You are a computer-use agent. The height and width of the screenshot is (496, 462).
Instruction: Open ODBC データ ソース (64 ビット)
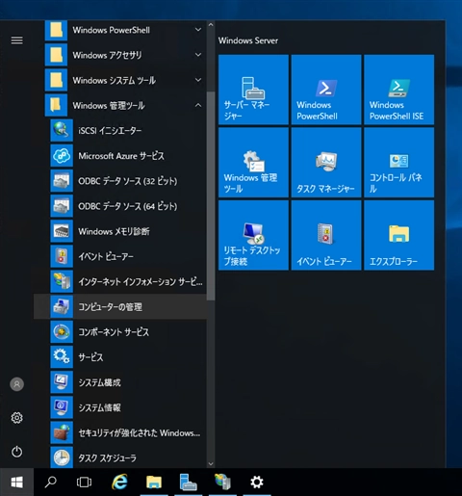point(120,206)
